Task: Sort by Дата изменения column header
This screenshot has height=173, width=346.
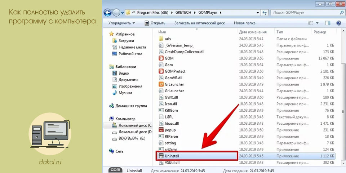Action: (253, 32)
